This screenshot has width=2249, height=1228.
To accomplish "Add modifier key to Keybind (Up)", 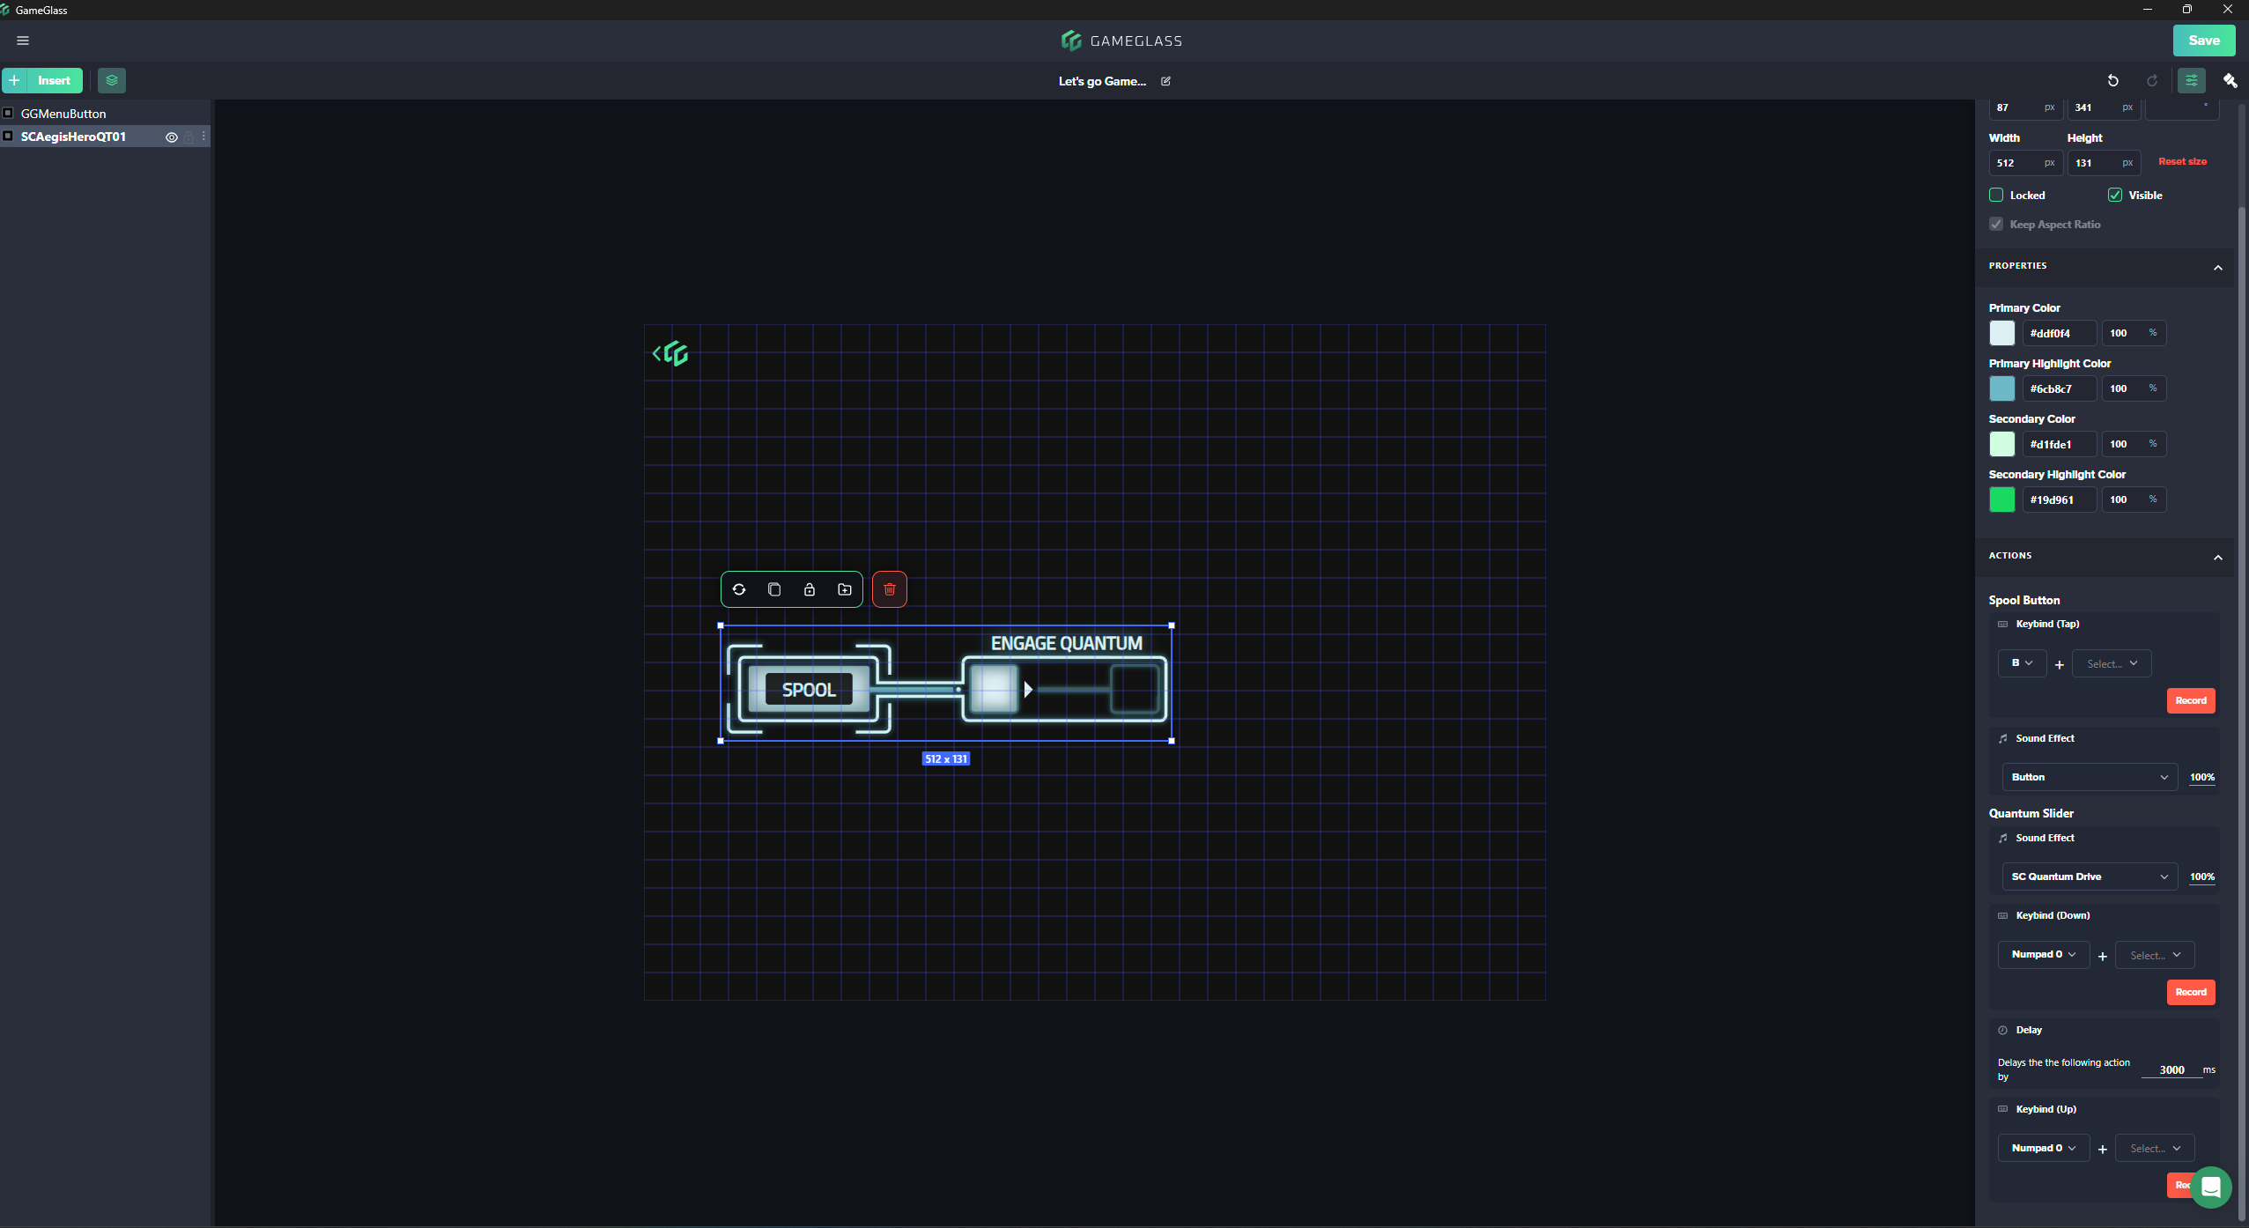I will point(2103,1149).
